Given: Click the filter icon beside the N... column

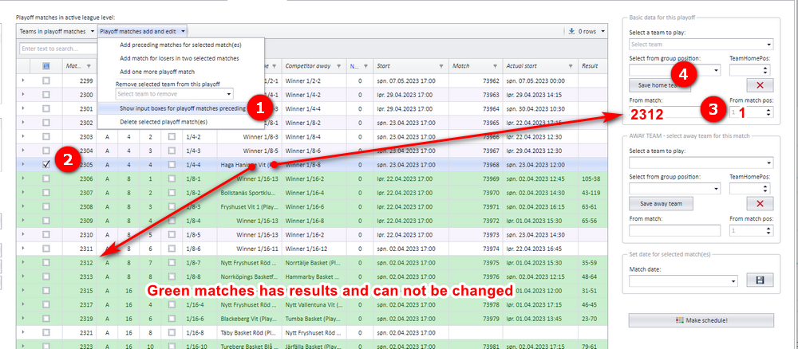Looking at the screenshot, I should tap(365, 66).
